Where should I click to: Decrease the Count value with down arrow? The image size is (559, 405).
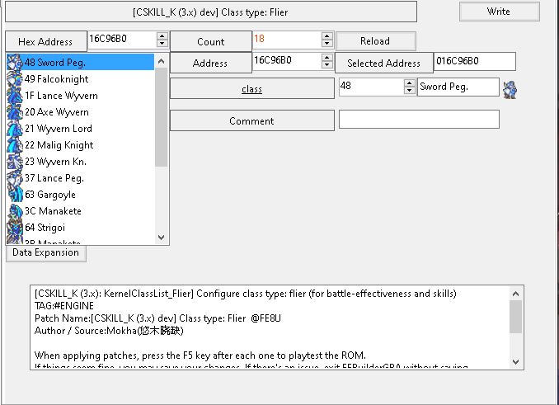click(x=327, y=43)
